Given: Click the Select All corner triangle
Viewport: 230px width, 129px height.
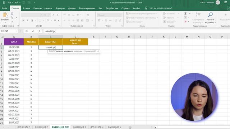Looking at the screenshot, I should (2, 37).
